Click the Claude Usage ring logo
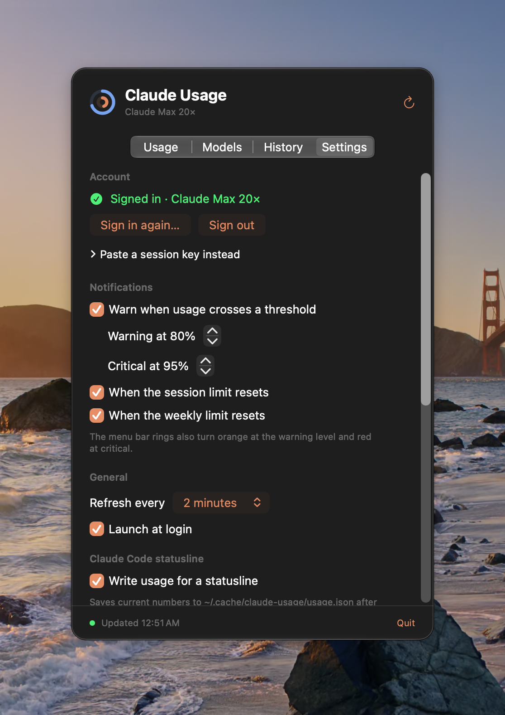The height and width of the screenshot is (715, 505). click(x=103, y=102)
